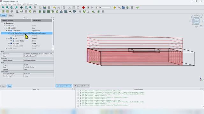
Task: Expand the Placement property row
Action: coord(2,54)
